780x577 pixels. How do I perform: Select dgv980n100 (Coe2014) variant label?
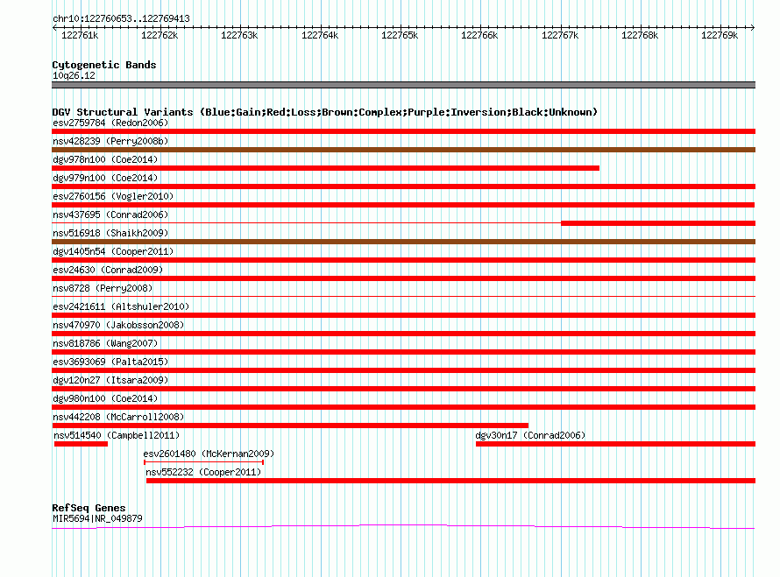105,398
